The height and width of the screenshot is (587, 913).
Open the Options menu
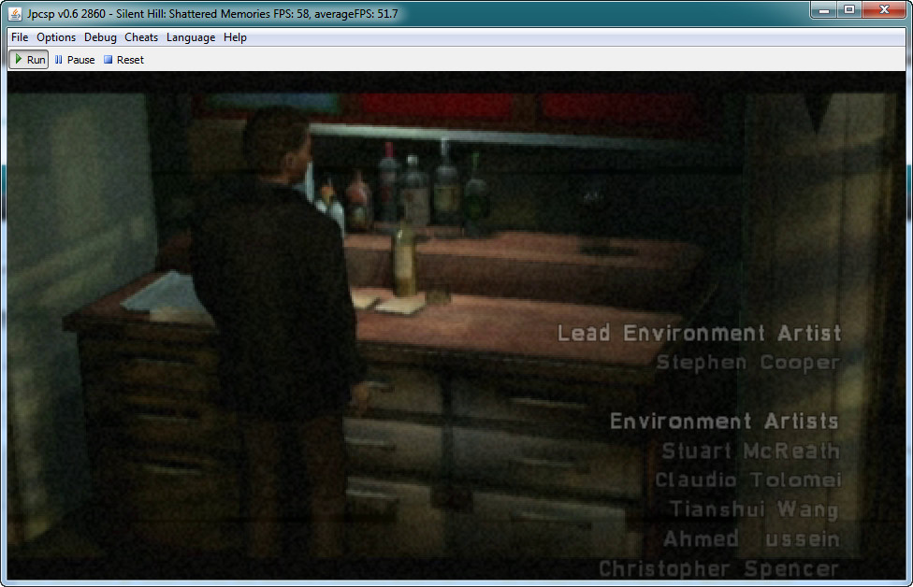tap(56, 37)
